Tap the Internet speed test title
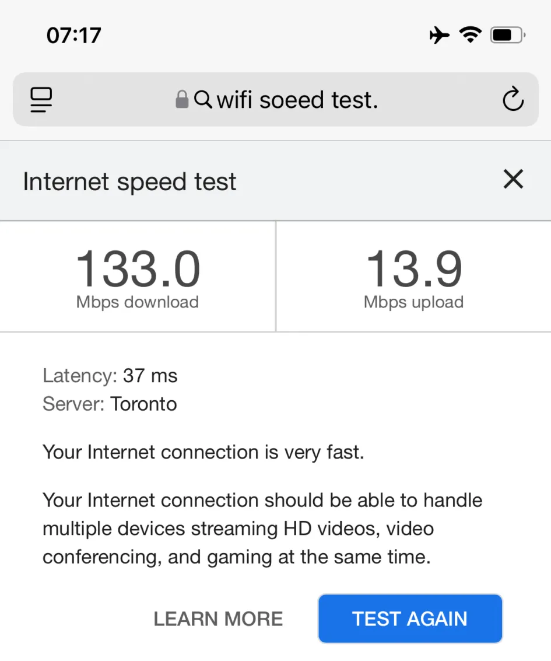Image resolution: width=551 pixels, height=661 pixels. tap(129, 181)
